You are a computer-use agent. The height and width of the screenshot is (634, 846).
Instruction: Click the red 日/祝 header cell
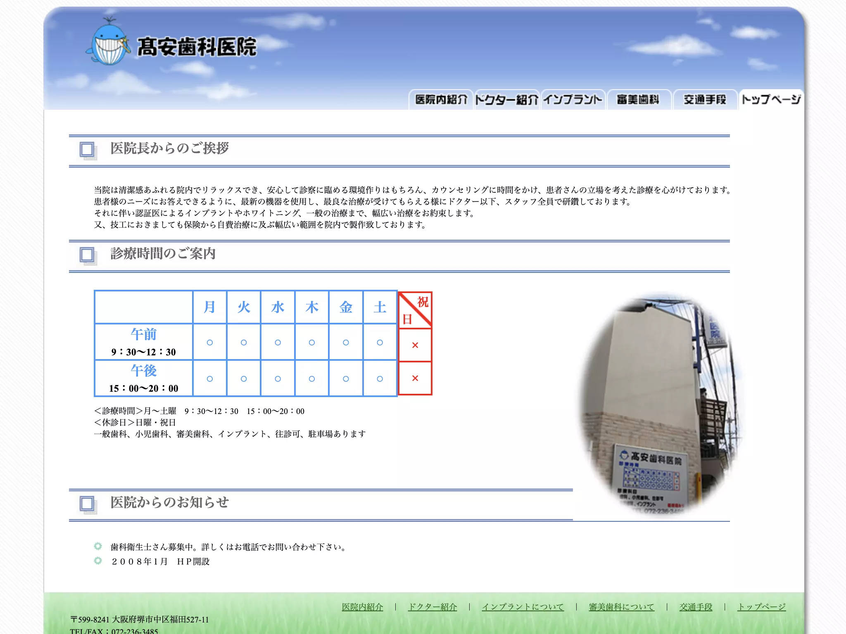click(415, 310)
